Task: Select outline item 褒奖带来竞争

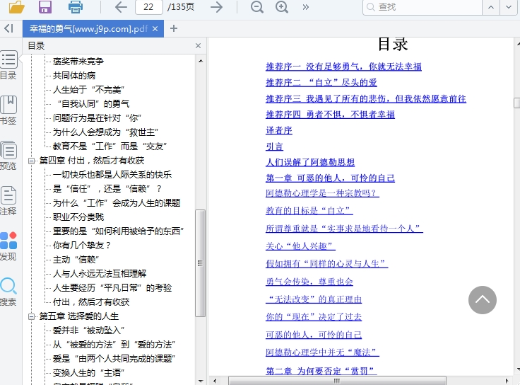Action: (78, 61)
